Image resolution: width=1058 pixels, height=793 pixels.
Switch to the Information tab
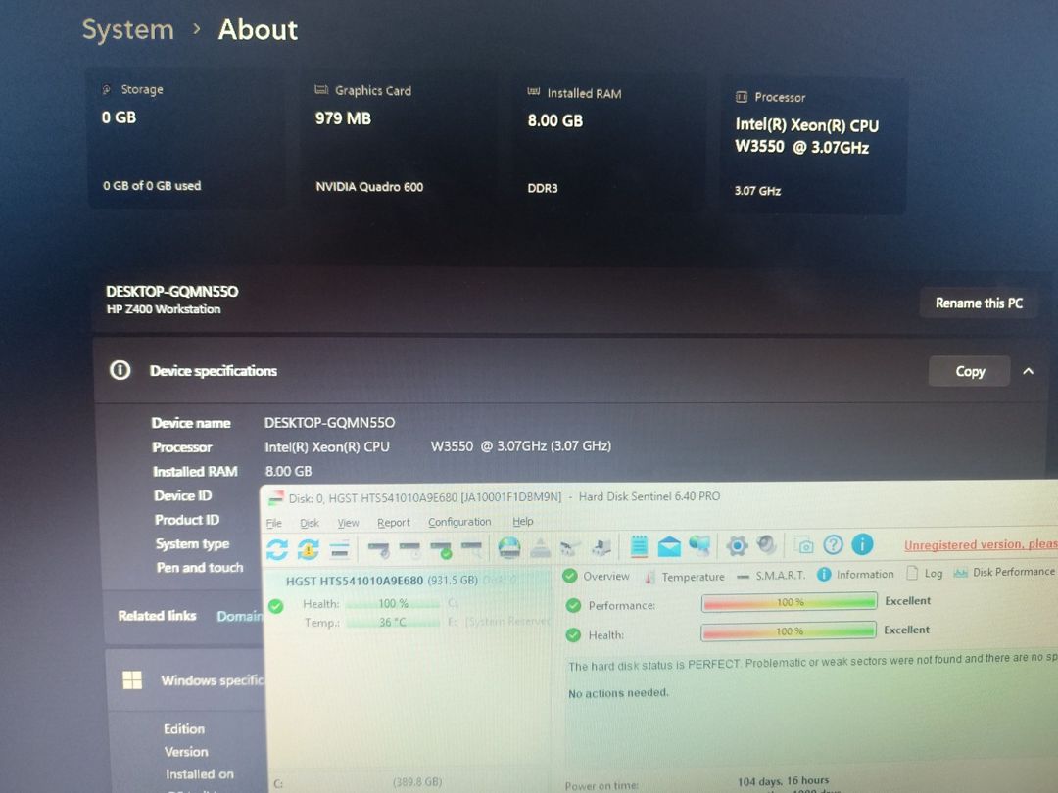tap(855, 574)
